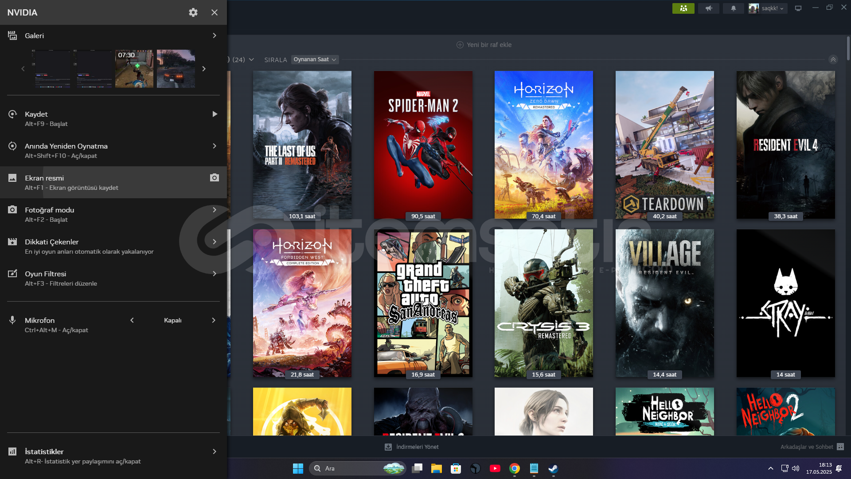
Task: Open the Windows Start menu
Action: coord(298,468)
